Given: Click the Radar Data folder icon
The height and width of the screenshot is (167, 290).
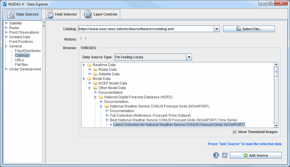Looking at the screenshot, I should point(95,70).
